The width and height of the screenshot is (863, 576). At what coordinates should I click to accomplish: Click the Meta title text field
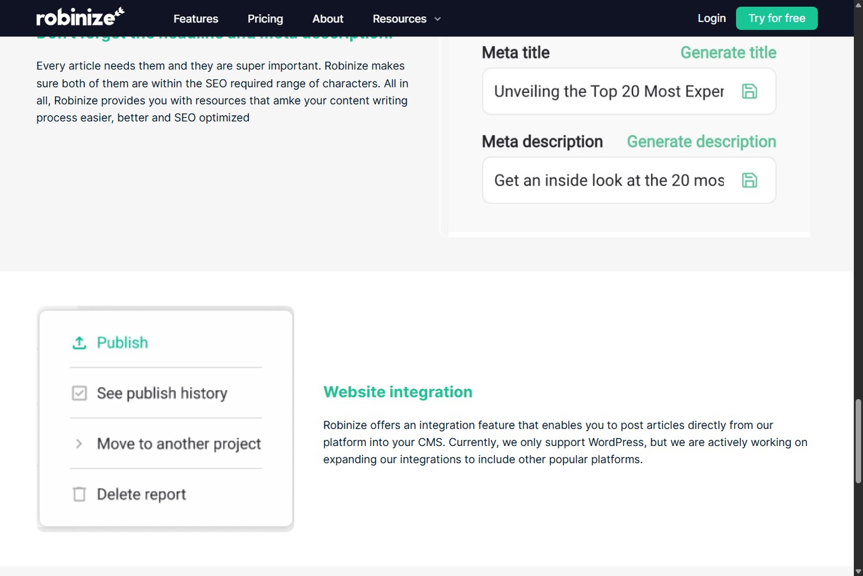629,91
